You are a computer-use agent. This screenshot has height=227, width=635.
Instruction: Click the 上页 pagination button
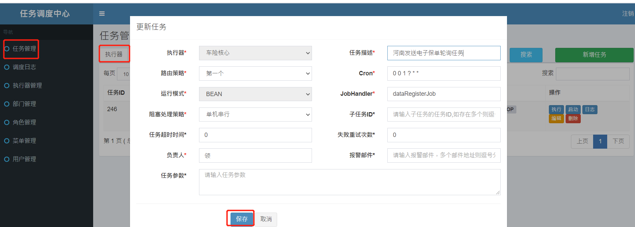click(582, 141)
